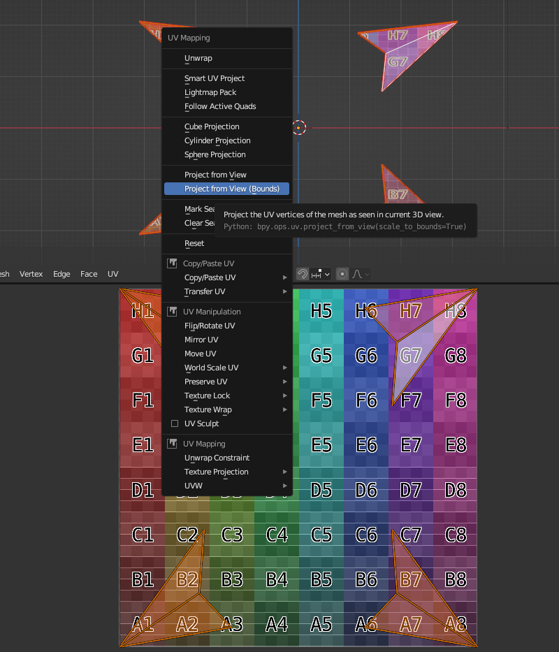
Task: Select Cube Projection
Action: pyautogui.click(x=226, y=126)
